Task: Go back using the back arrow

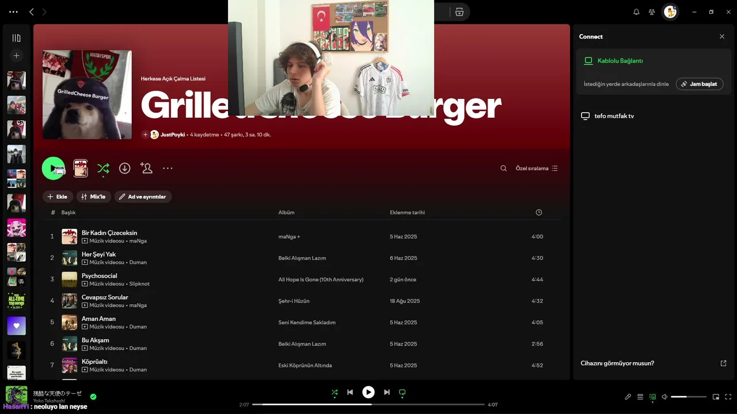Action: 32,11
